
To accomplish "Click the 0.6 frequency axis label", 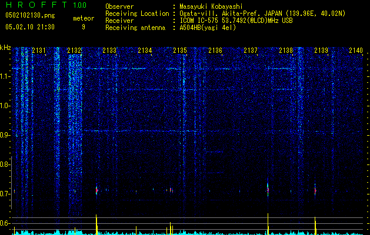I will 5,223.
